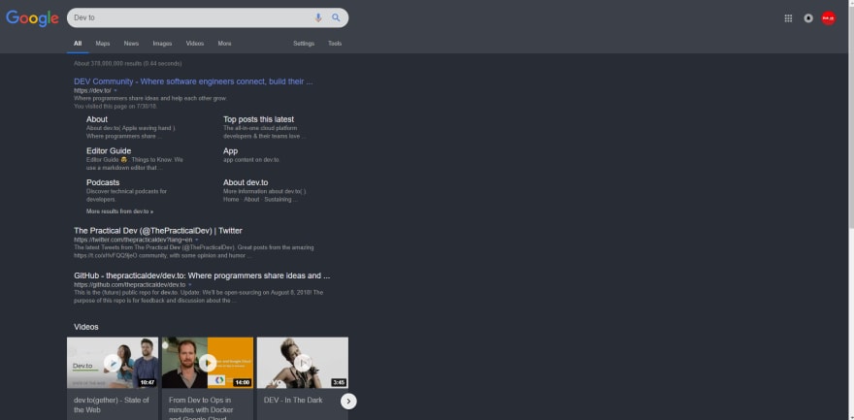Open the Settings menu
The image size is (854, 420).
point(304,44)
